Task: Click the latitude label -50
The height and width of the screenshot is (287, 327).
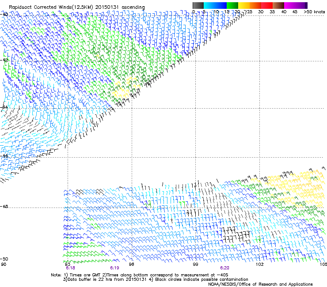Action: pyautogui.click(x=4, y=259)
